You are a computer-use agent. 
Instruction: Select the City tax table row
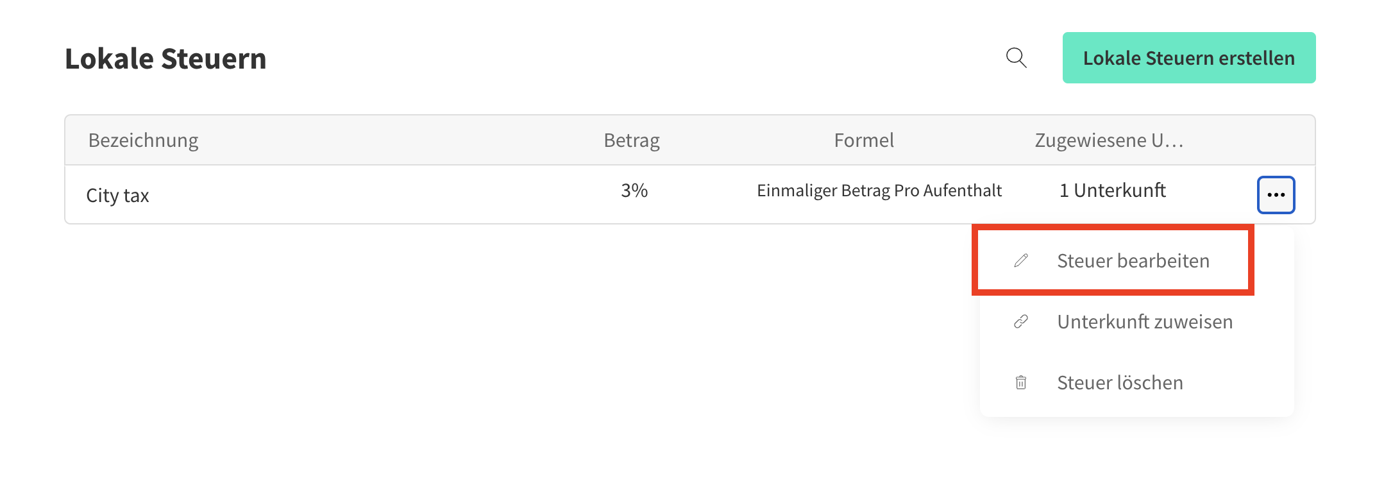pos(385,195)
